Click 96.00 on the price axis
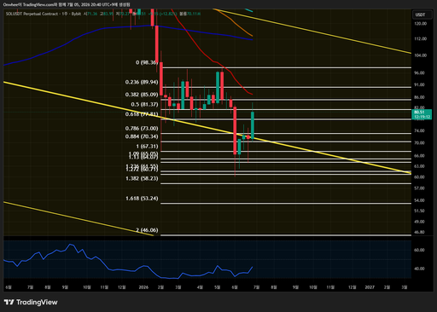The image size is (437, 312). pos(419,73)
